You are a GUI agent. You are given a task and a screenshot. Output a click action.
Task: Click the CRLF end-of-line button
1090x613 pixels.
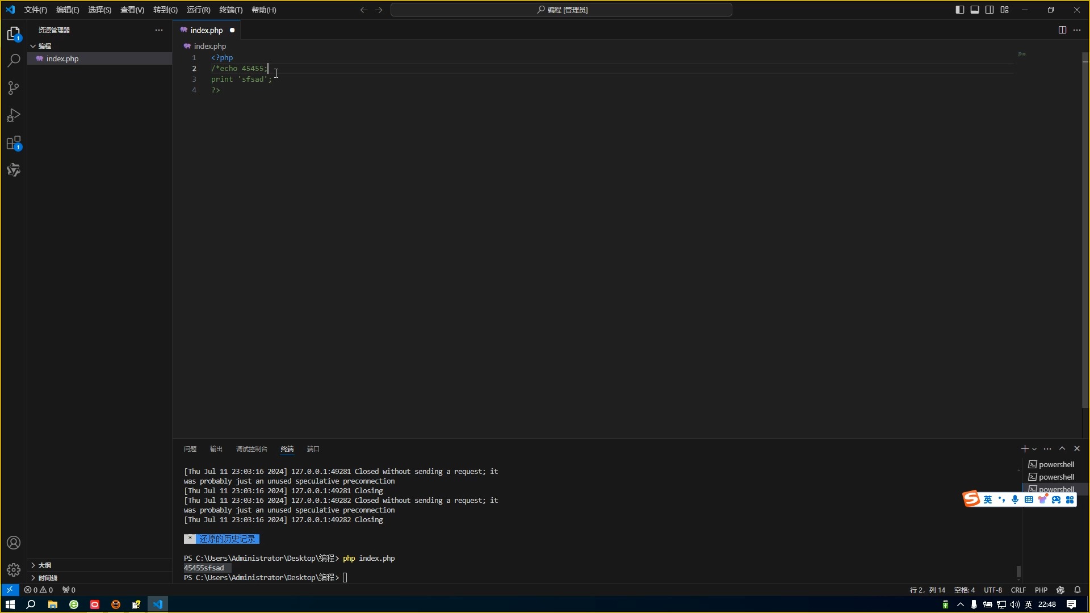tap(1018, 590)
